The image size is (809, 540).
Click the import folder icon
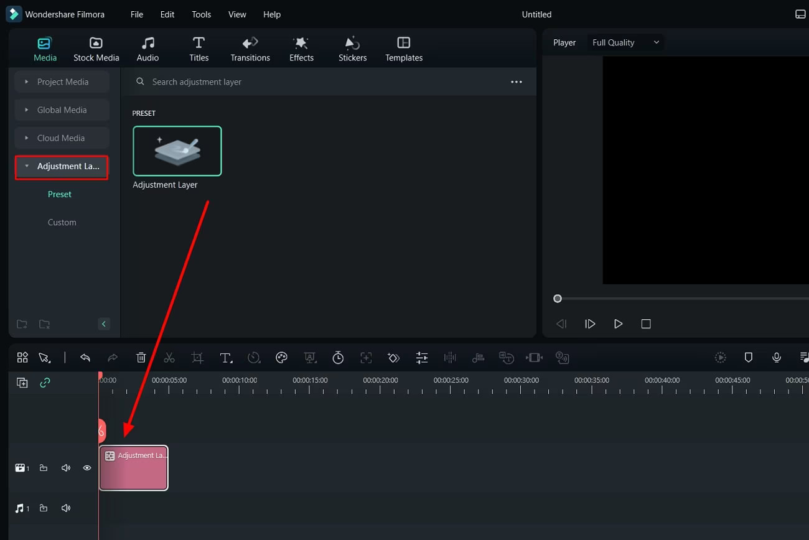44,324
